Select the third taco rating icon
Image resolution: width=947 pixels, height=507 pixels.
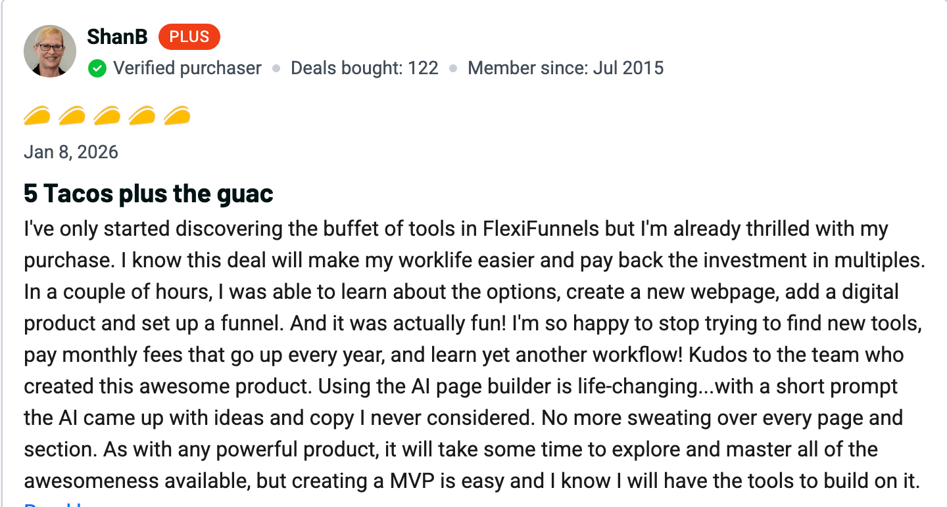point(107,116)
